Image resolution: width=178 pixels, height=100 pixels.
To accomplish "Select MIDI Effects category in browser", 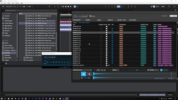I will (x=8, y=26).
